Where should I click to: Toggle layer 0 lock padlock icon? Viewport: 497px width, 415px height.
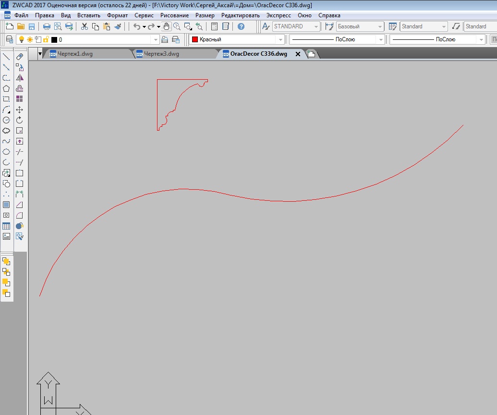click(x=46, y=40)
